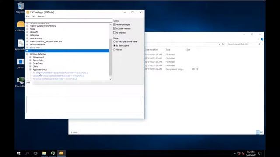
Task: Open the File menu
Action: [x=28, y=17]
